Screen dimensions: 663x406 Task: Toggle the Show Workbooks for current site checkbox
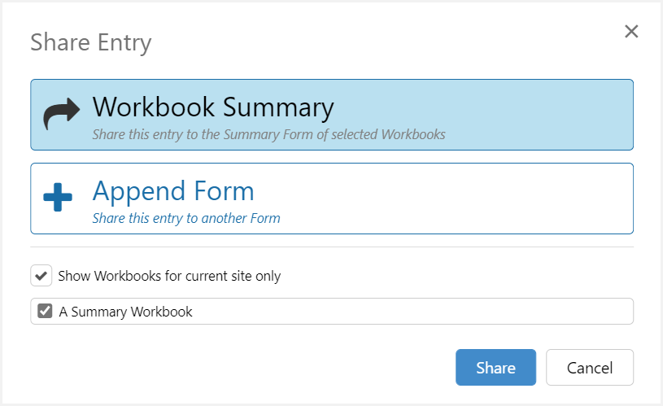click(41, 276)
